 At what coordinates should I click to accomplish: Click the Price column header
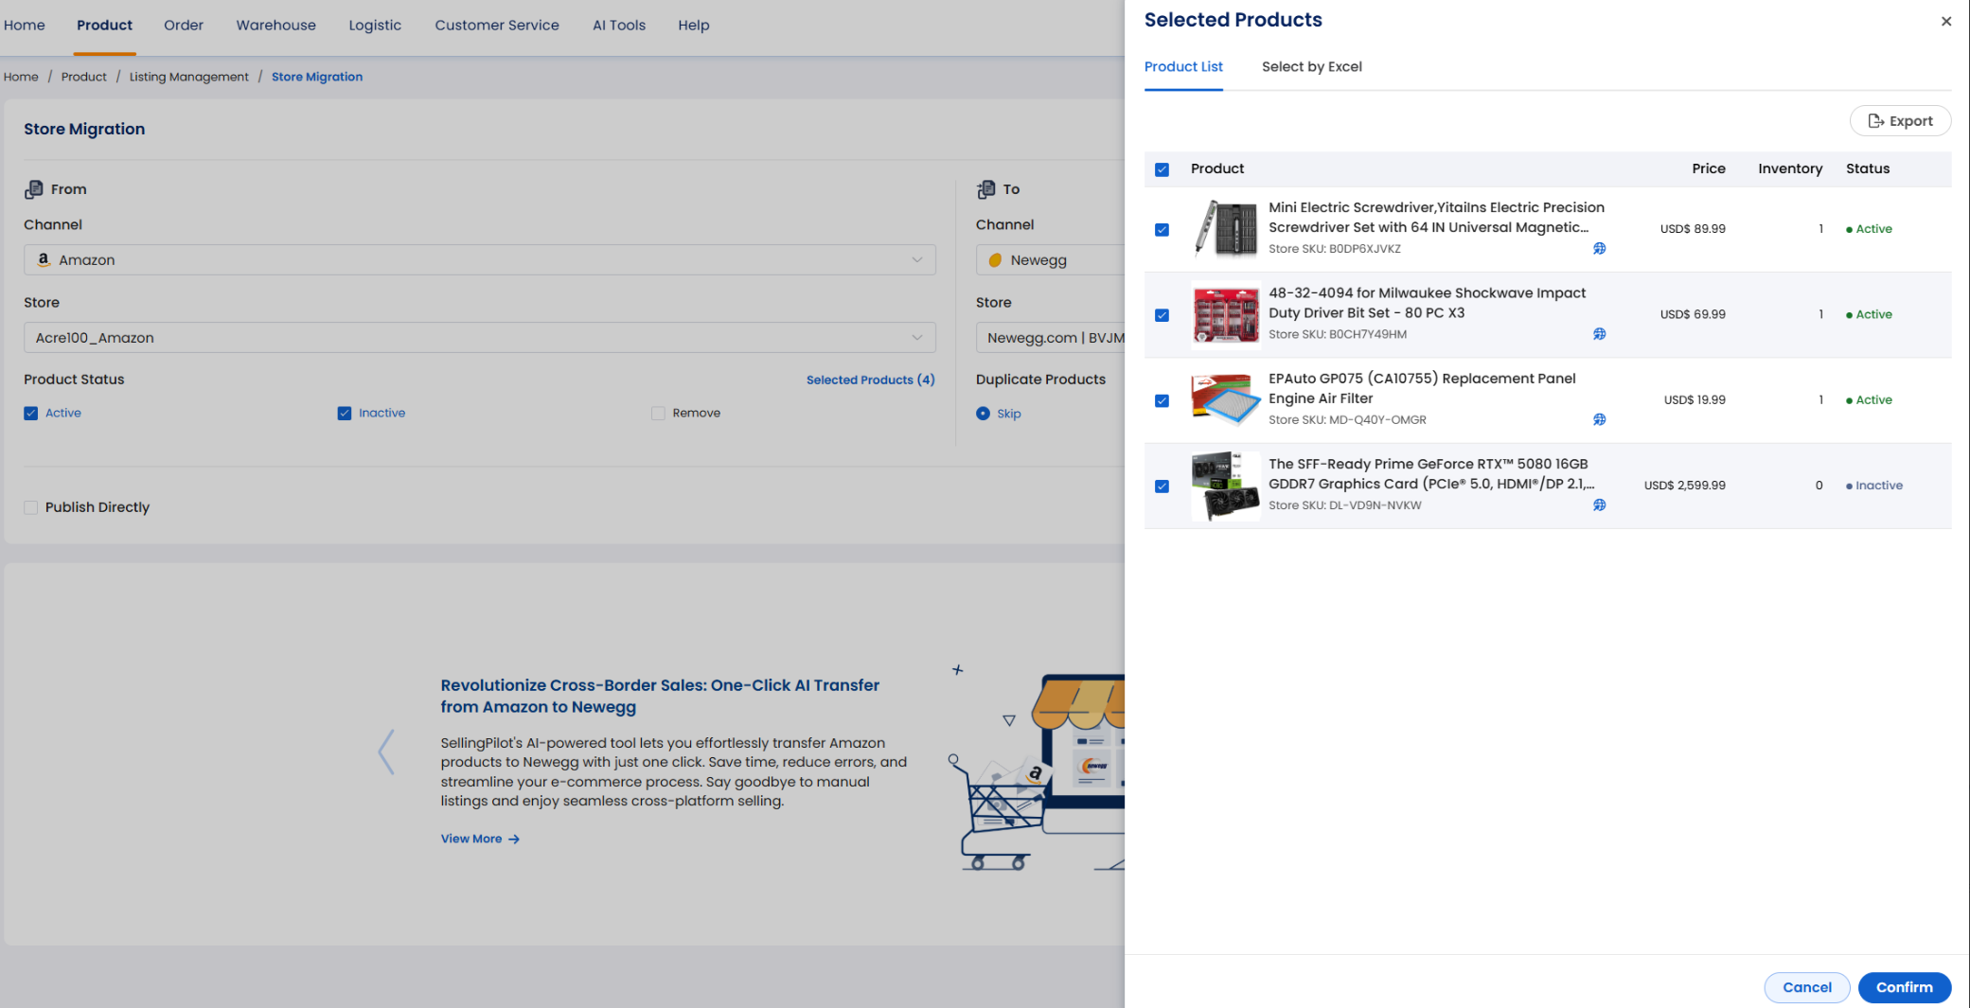(1709, 168)
